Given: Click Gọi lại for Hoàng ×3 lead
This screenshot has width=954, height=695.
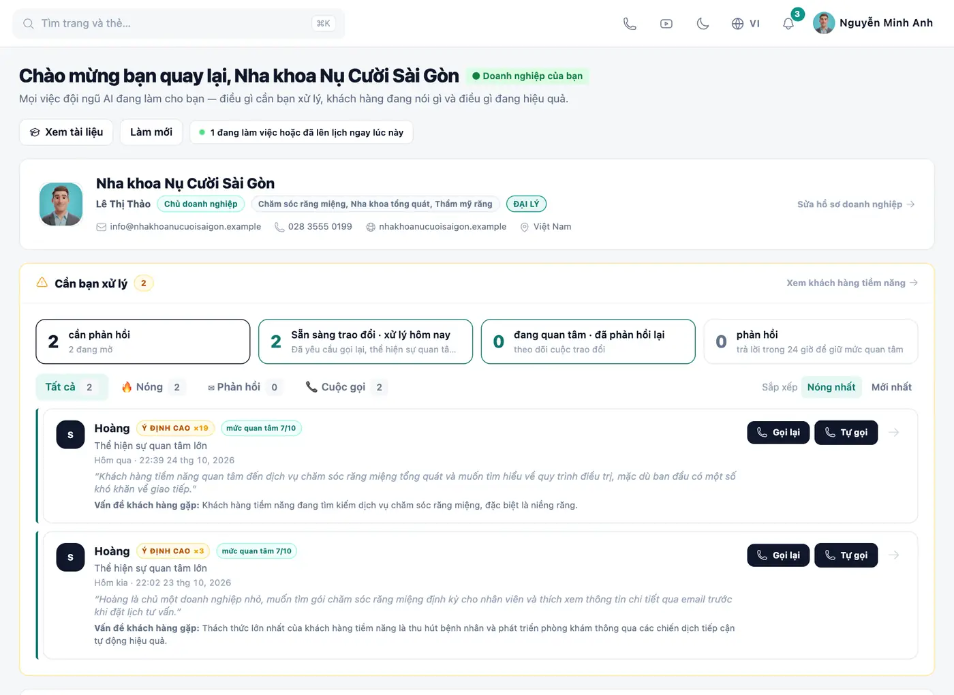Looking at the screenshot, I should point(778,555).
